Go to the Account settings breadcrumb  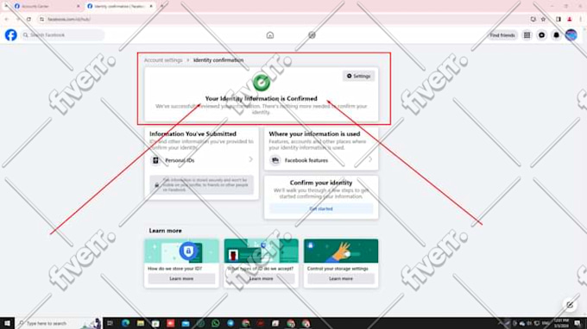(163, 60)
